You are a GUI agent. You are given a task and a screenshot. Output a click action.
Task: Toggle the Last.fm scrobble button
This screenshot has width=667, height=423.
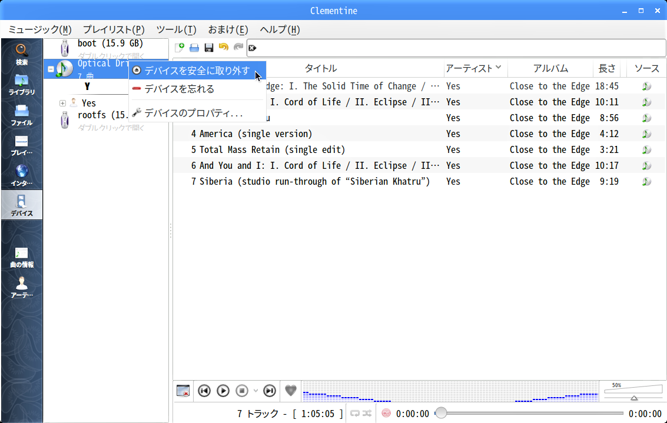click(x=386, y=413)
